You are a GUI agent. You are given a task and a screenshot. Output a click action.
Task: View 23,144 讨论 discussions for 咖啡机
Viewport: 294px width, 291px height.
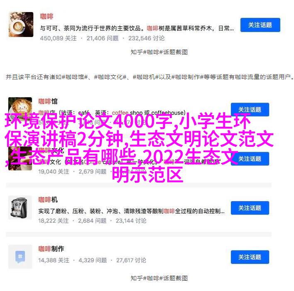[131, 221]
